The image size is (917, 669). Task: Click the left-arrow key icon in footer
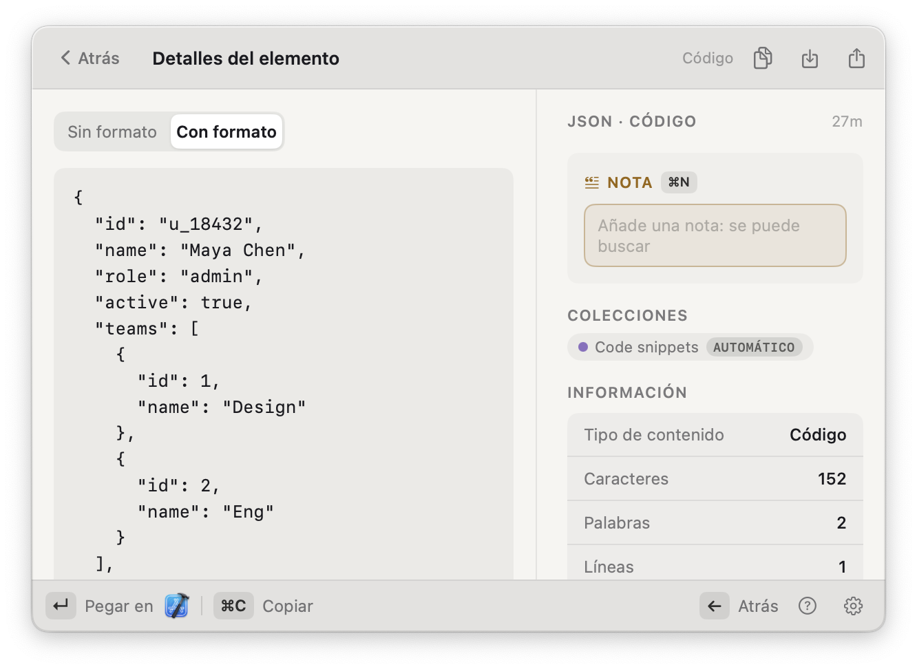point(715,606)
